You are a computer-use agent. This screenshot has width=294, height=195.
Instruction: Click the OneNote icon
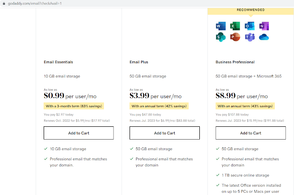264,26
